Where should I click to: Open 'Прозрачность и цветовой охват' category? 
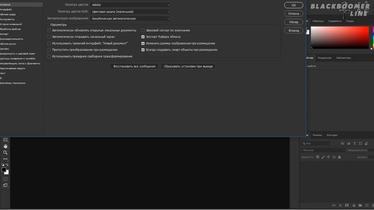coord(18,54)
